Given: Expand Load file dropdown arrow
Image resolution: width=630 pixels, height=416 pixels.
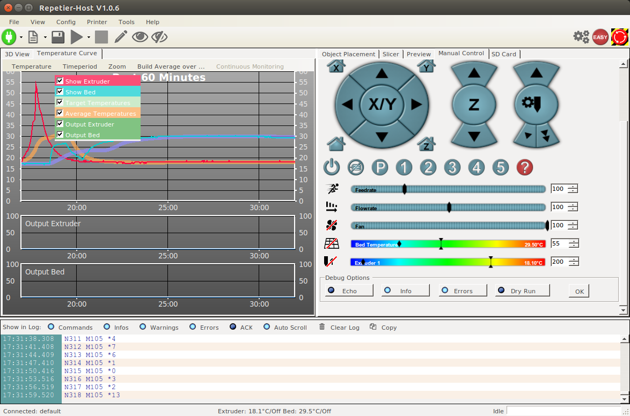Looking at the screenshot, I should [x=45, y=38].
